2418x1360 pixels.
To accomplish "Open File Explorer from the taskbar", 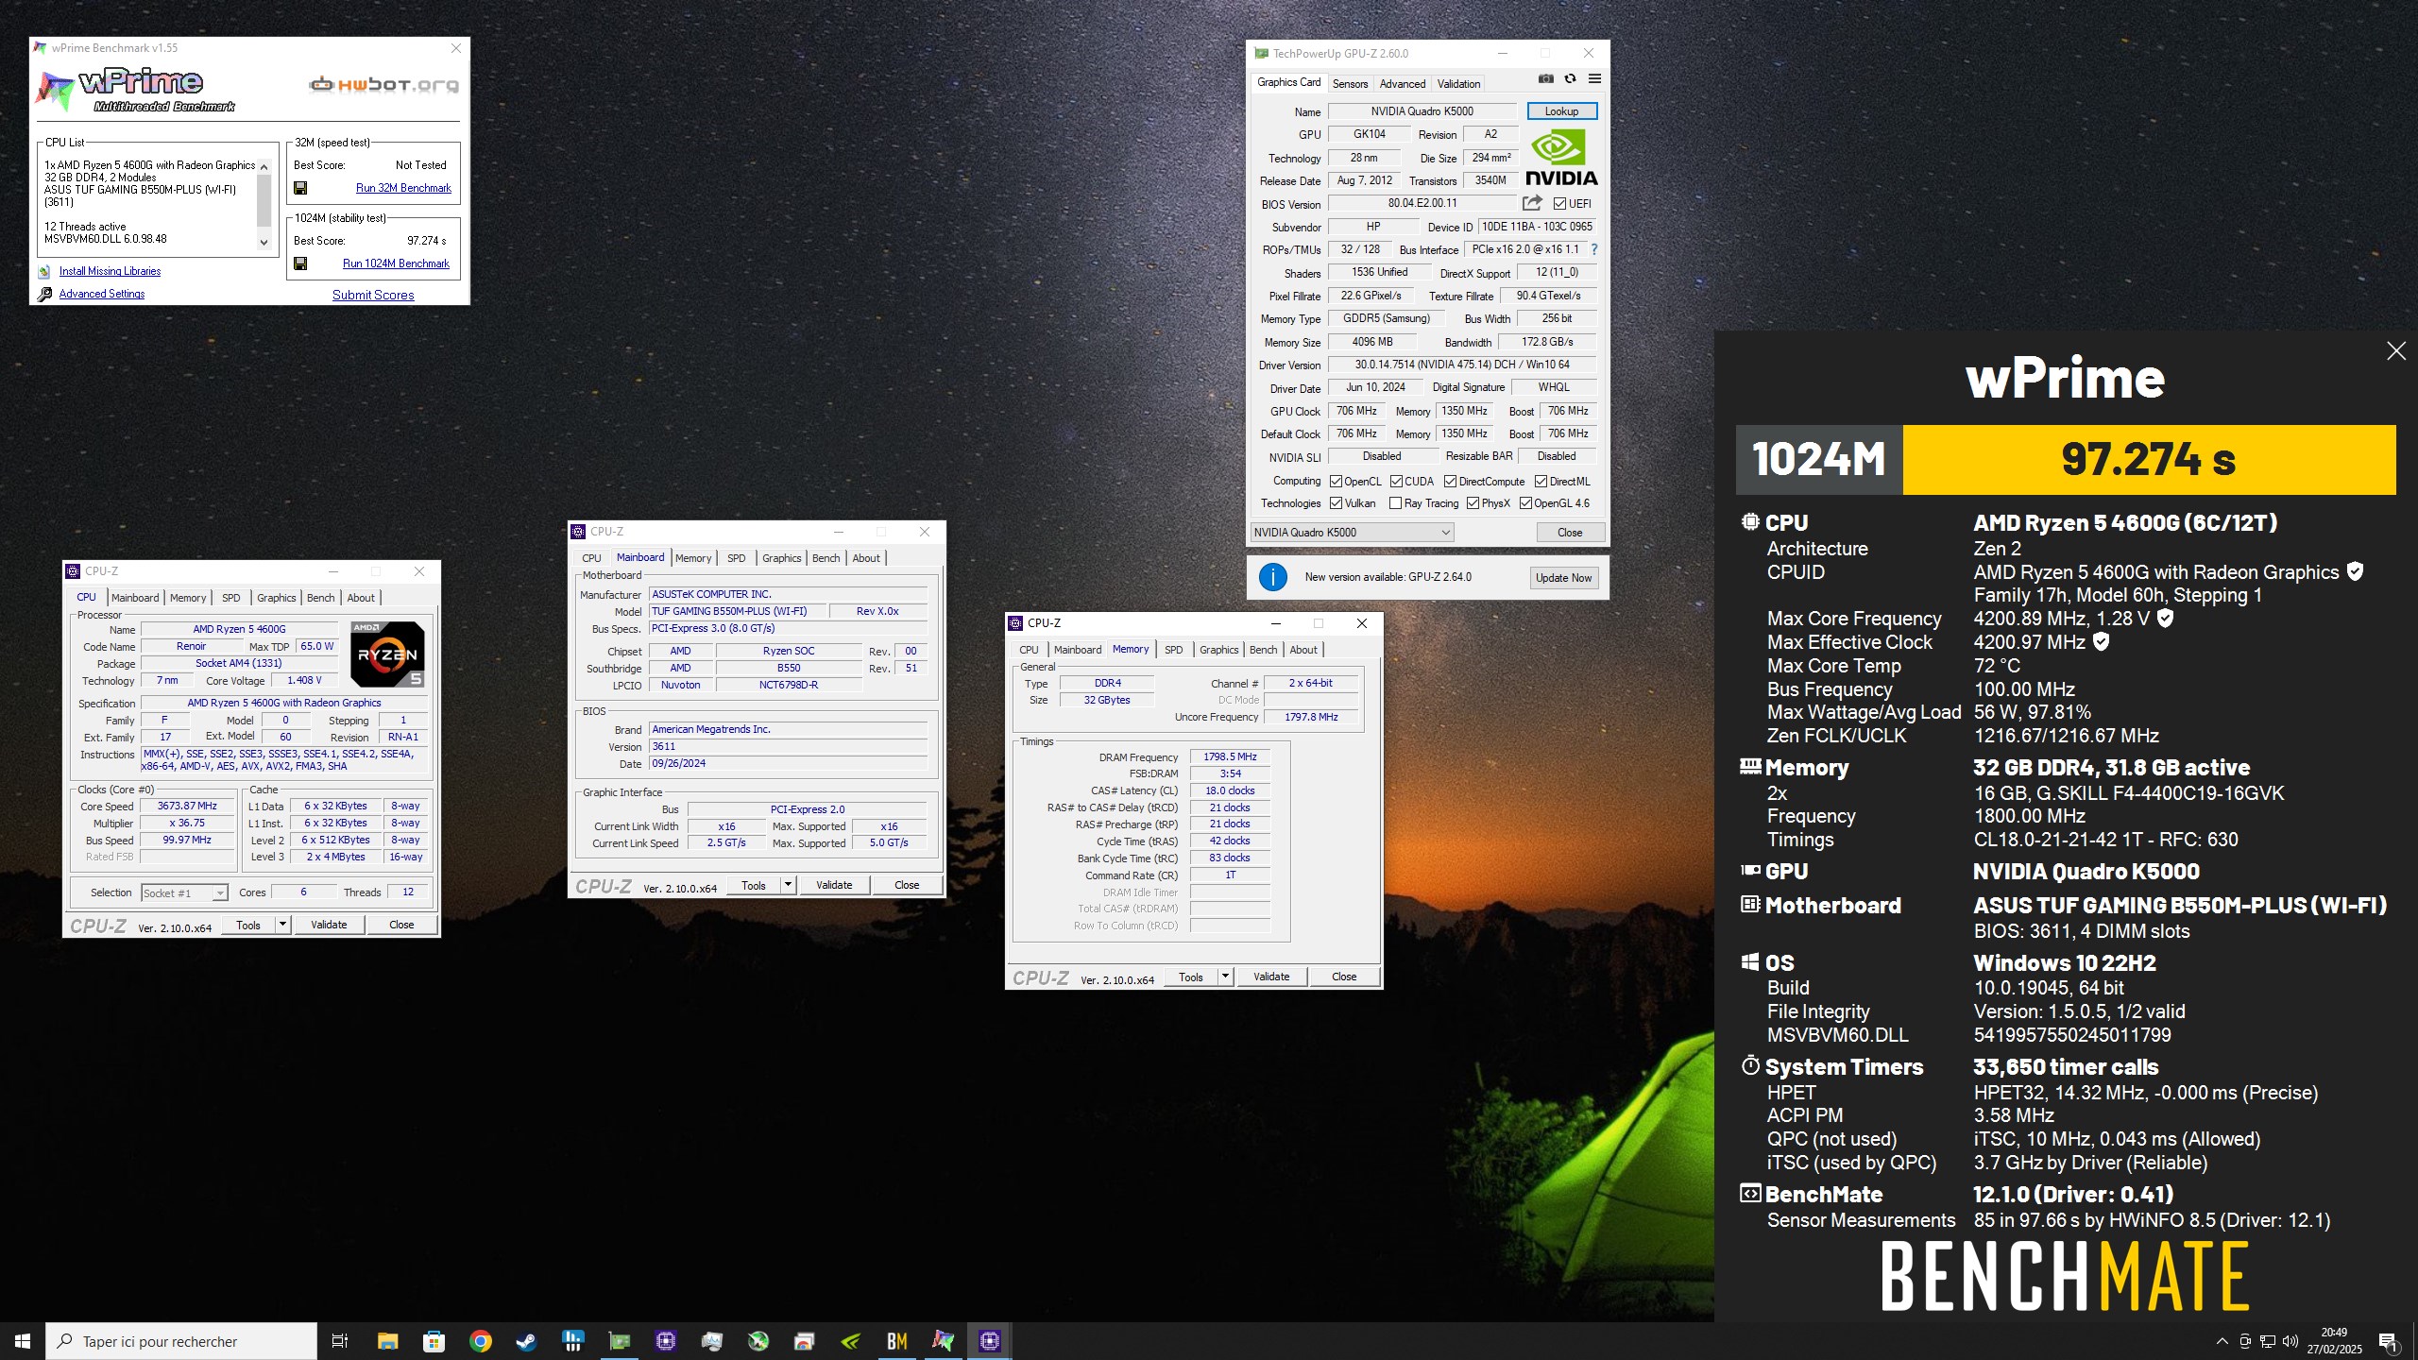I will [x=387, y=1341].
